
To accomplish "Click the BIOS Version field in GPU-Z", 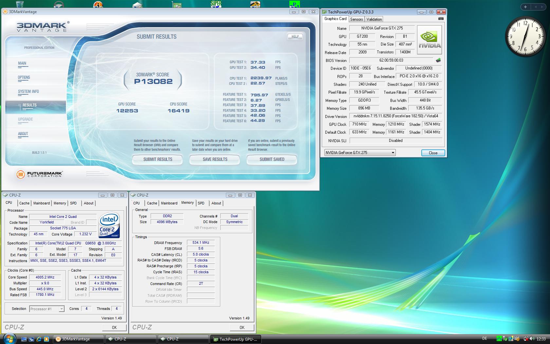I will click(391, 60).
